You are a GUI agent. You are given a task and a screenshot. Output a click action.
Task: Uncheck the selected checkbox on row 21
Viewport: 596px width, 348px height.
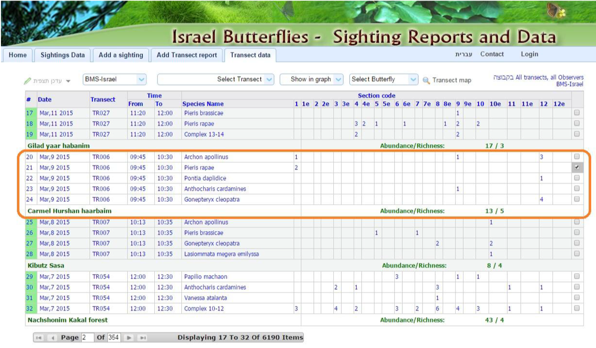pos(578,167)
